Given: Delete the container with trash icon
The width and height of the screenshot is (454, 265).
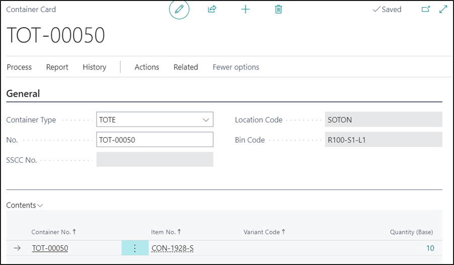Looking at the screenshot, I should pyautogui.click(x=279, y=10).
